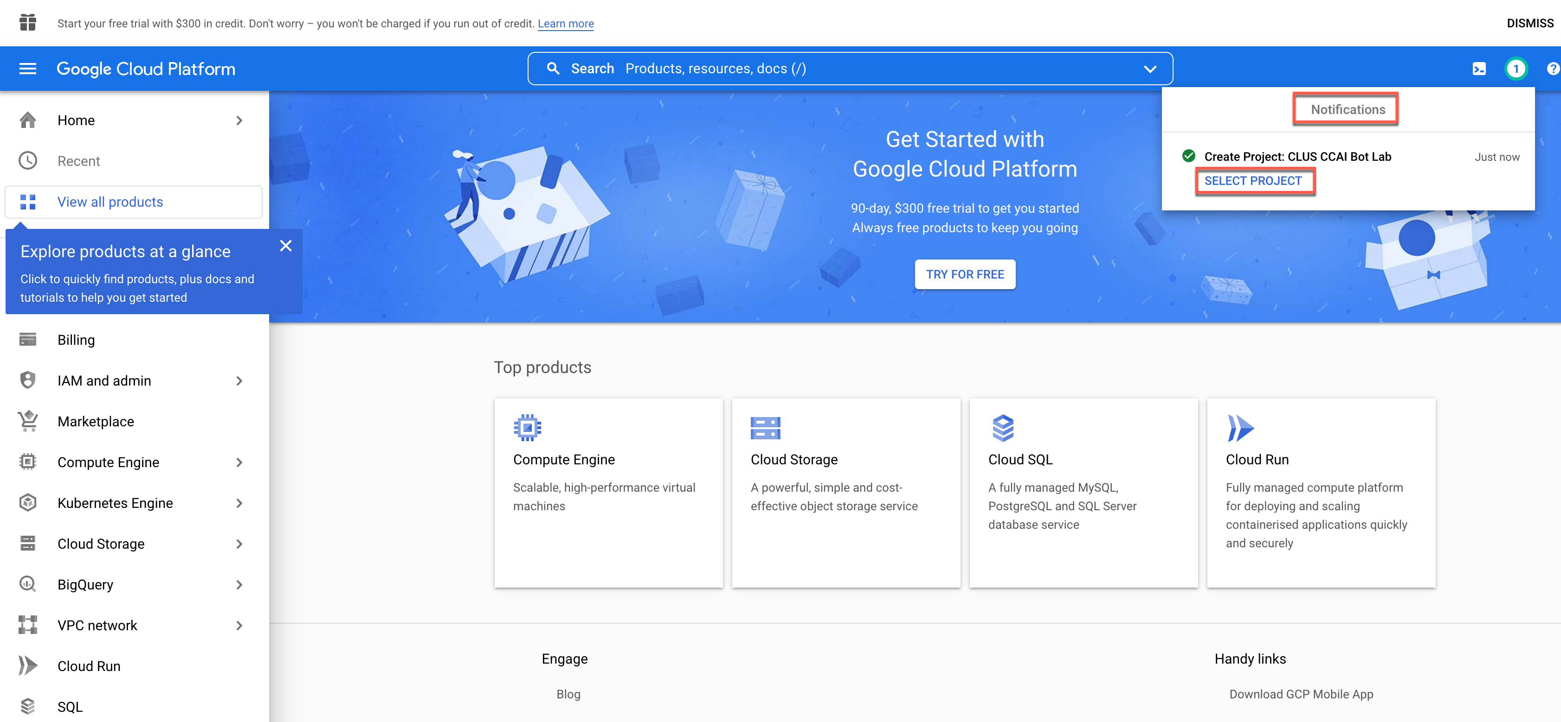Expand the IAM and admin submenu chevron

tap(239, 380)
